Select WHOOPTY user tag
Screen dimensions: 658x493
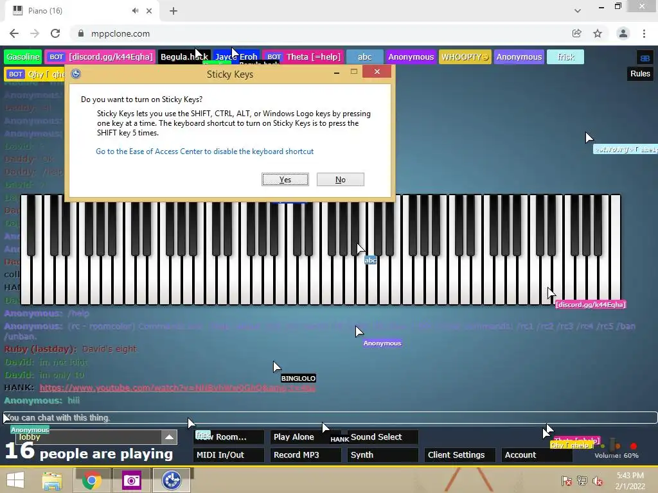coord(465,57)
